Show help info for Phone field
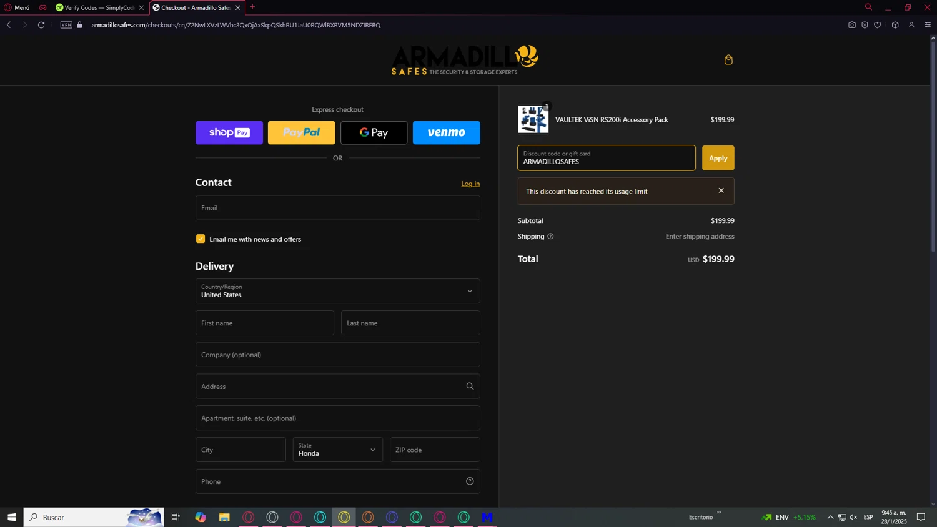This screenshot has width=937, height=527. tap(470, 481)
